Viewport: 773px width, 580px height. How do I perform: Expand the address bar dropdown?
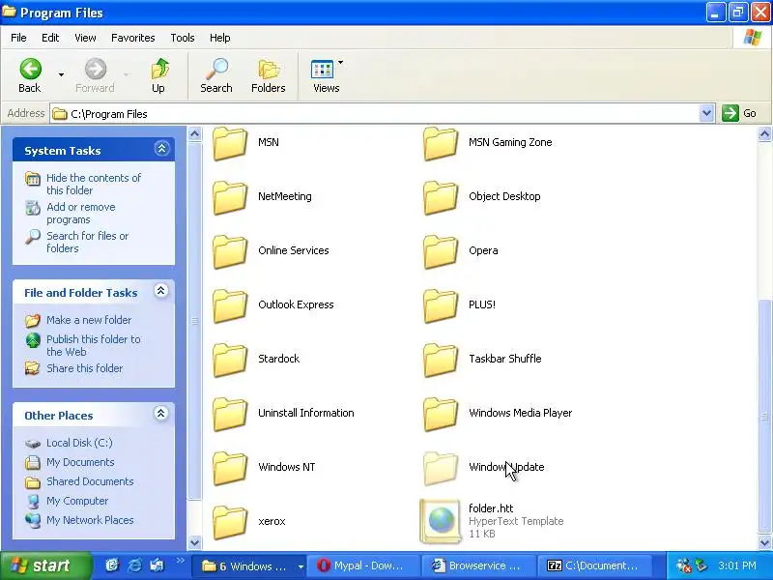706,113
